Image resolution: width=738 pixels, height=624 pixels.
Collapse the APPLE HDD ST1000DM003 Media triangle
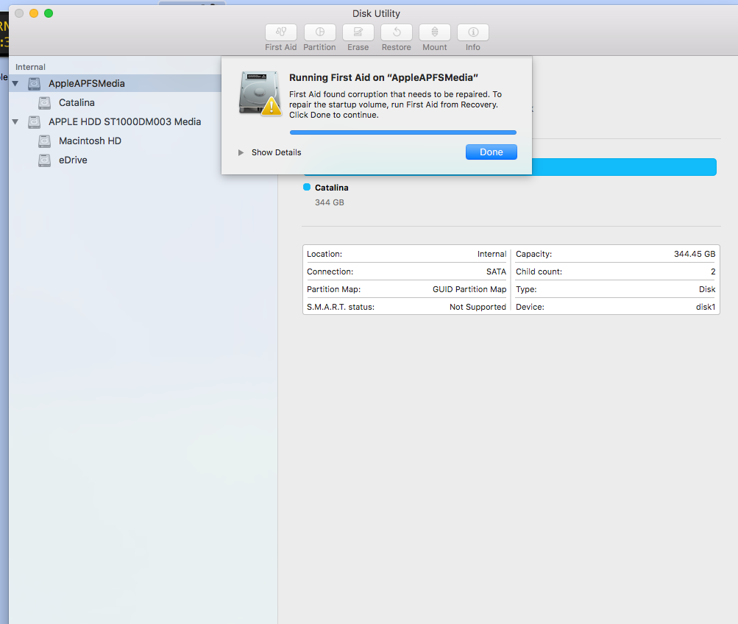(15, 122)
